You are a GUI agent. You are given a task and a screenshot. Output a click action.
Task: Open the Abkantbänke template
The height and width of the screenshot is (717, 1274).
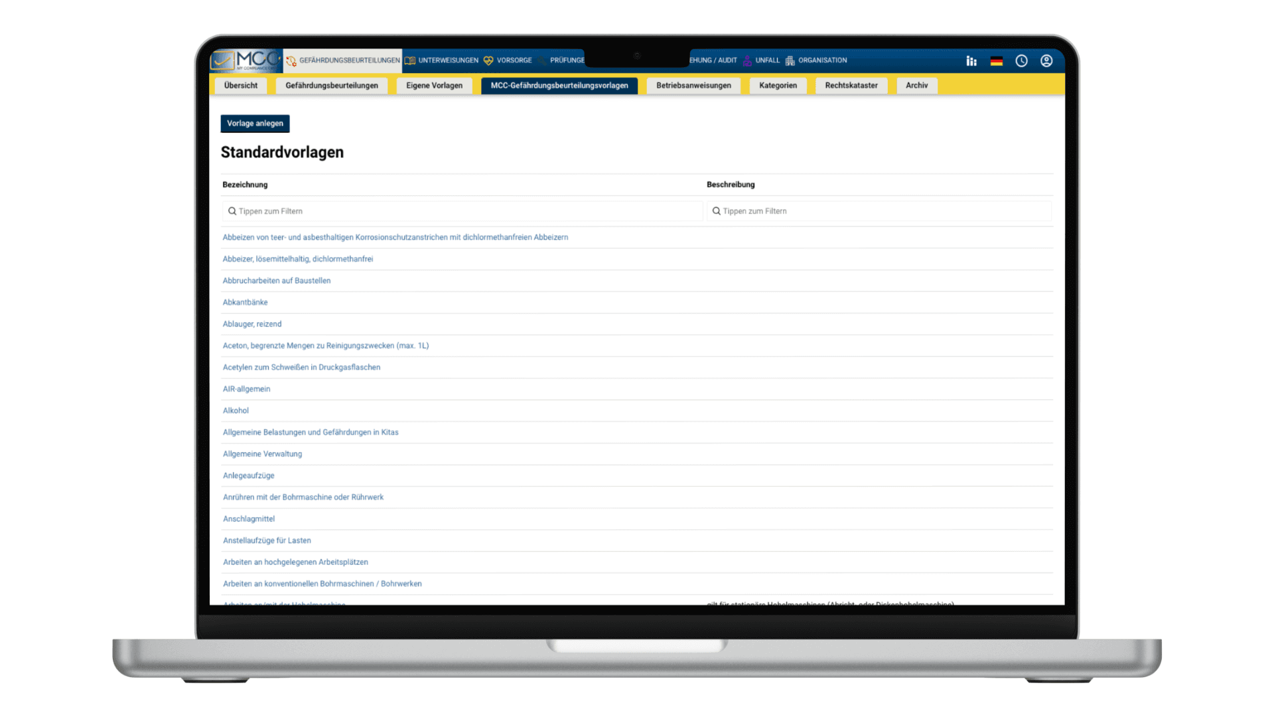coord(246,302)
